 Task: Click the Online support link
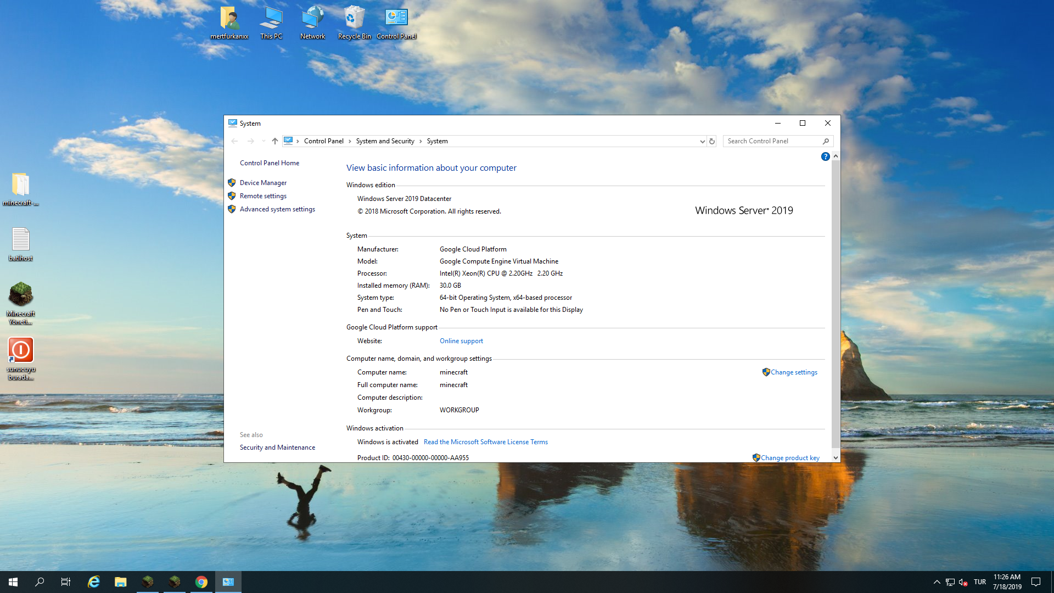(461, 341)
